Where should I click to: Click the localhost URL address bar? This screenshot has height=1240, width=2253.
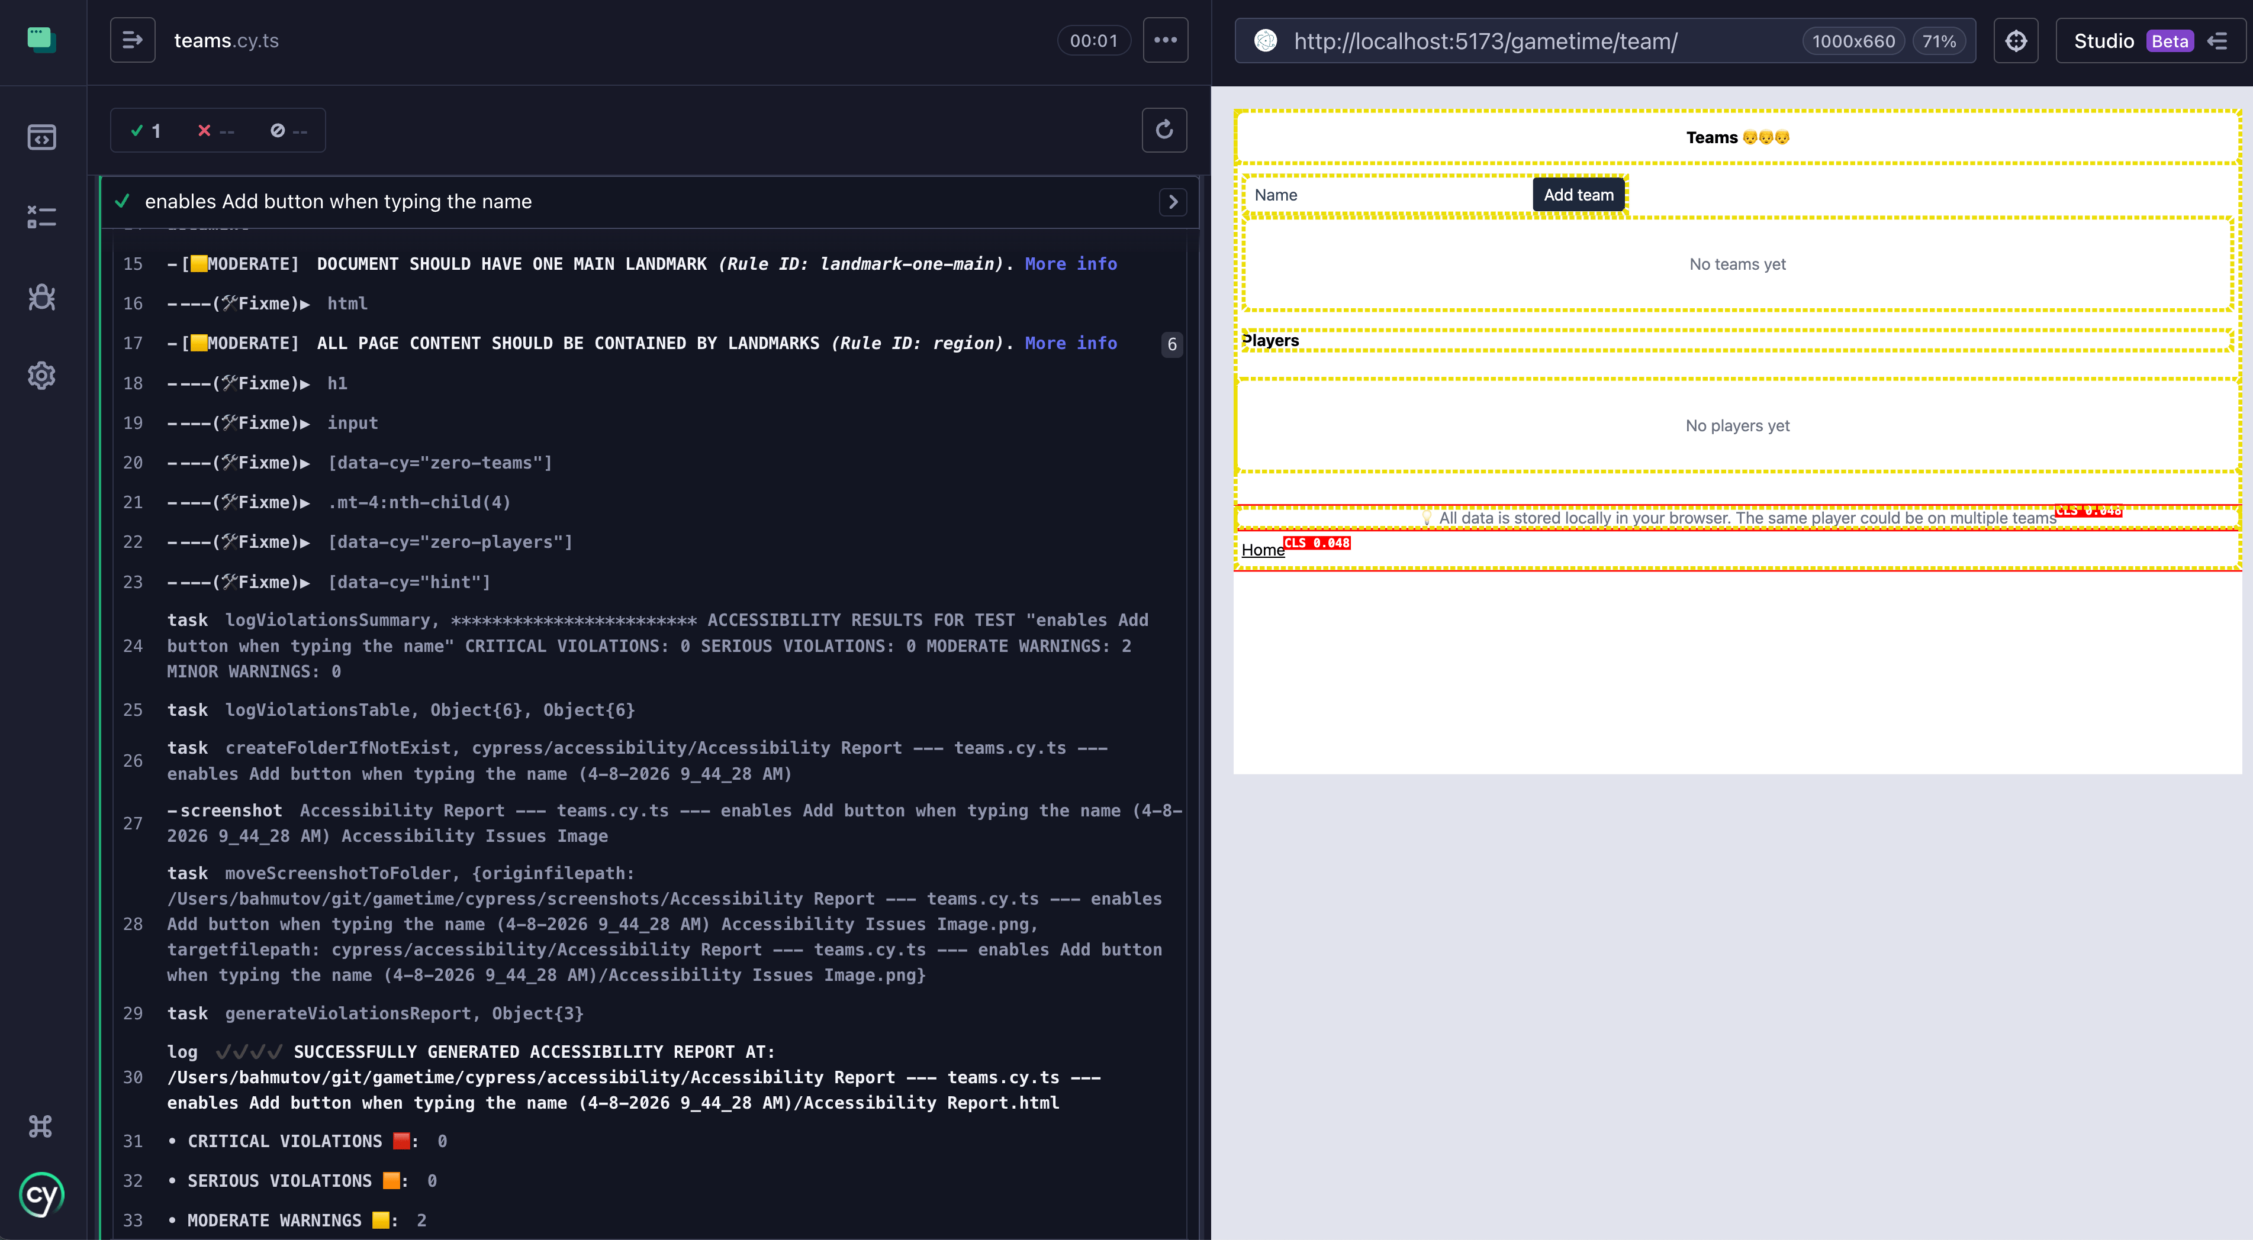(x=1484, y=40)
